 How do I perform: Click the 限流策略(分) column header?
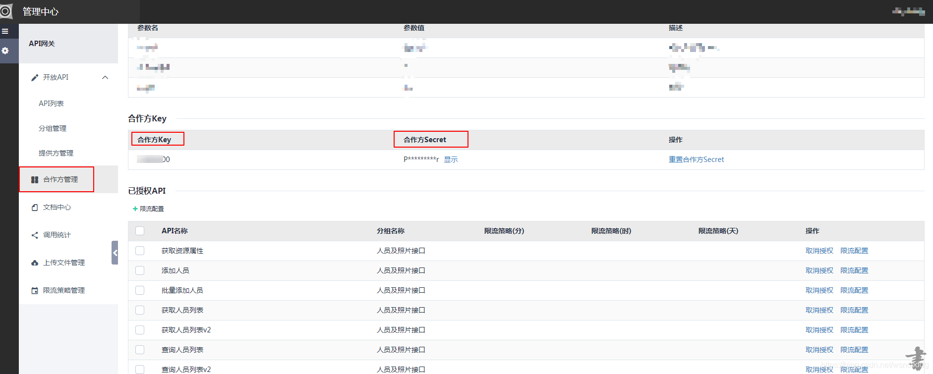[x=504, y=231]
